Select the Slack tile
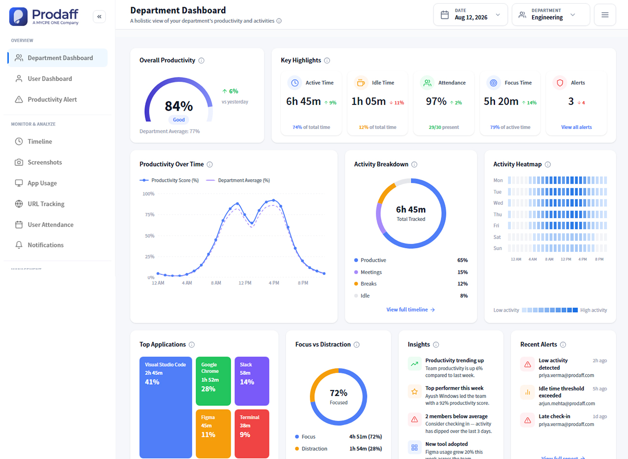This screenshot has width=628, height=459. [x=251, y=381]
